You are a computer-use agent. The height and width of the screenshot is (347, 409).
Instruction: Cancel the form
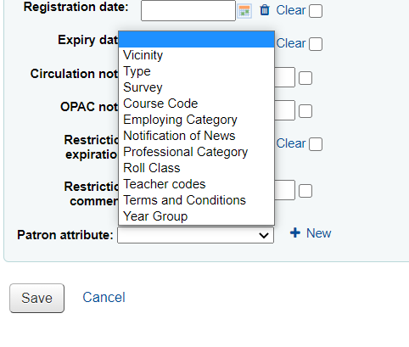[x=104, y=297]
